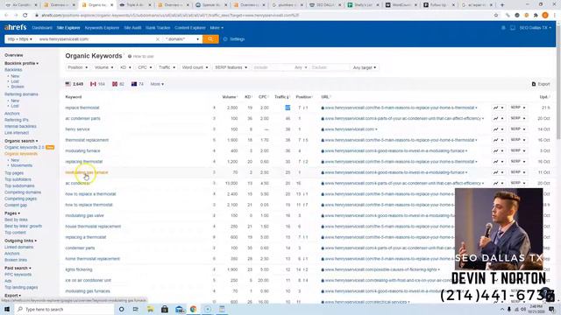
Task: Open the Word count filter dropdown
Action: point(195,67)
